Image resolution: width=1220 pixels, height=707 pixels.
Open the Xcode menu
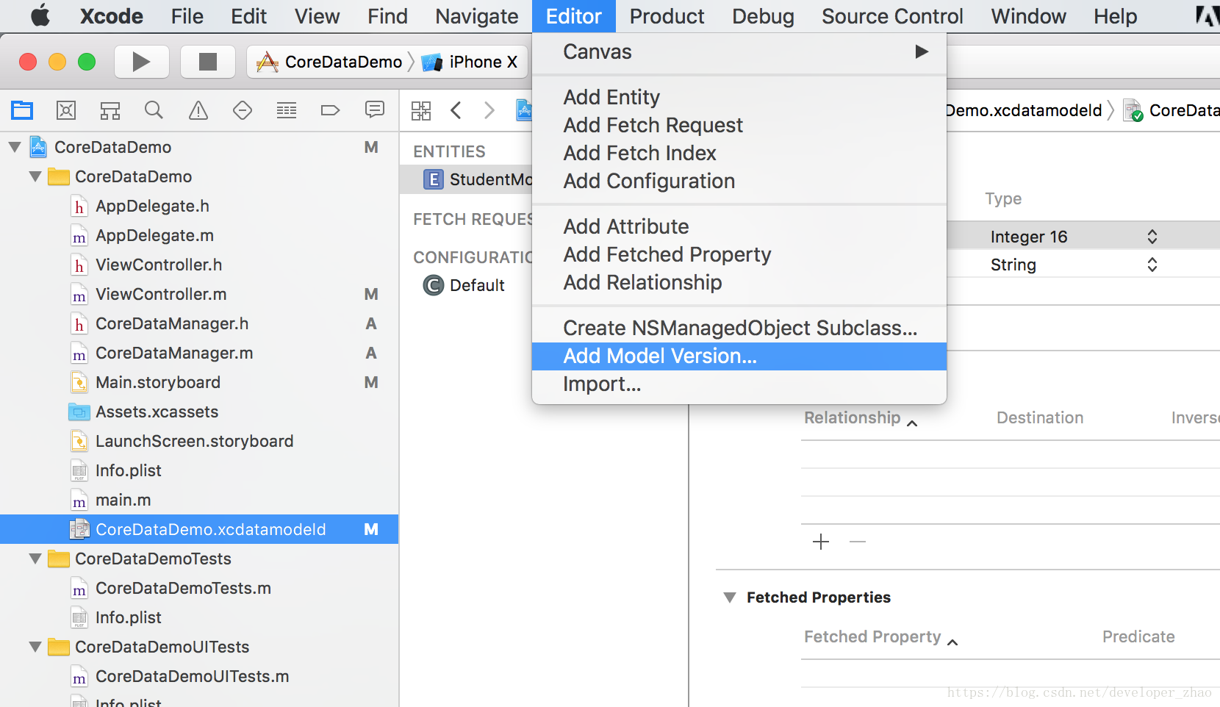point(111,16)
